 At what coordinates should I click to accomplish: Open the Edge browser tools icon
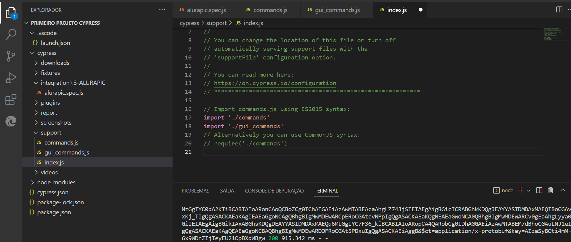pos(11,121)
